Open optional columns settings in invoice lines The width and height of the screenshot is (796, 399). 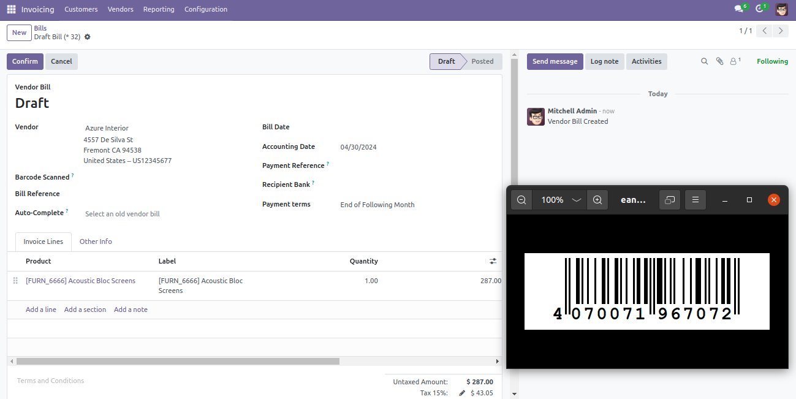point(493,261)
